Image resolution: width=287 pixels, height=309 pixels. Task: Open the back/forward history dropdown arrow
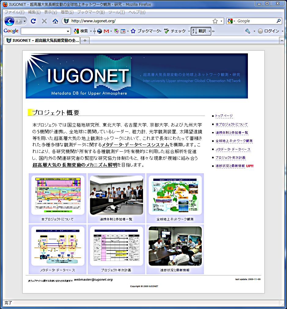(24, 21)
